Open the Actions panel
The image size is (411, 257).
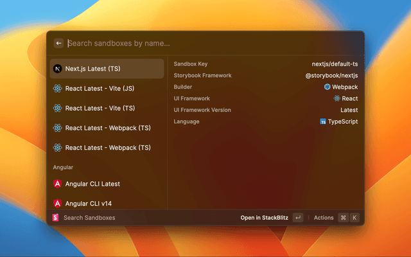coord(324,218)
